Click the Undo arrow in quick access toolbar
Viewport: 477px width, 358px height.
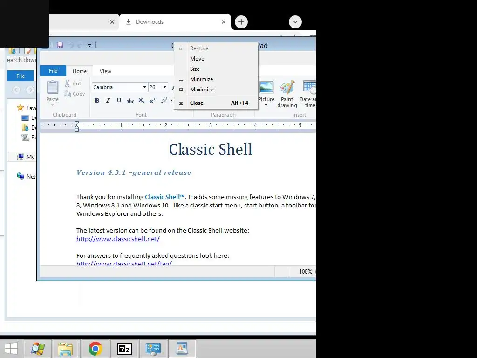click(x=70, y=45)
